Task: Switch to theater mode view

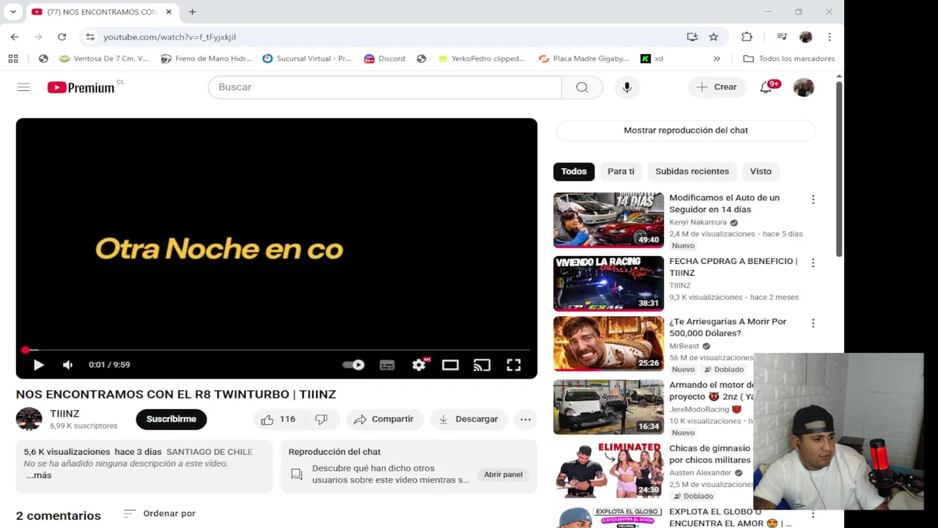Action: pos(450,364)
